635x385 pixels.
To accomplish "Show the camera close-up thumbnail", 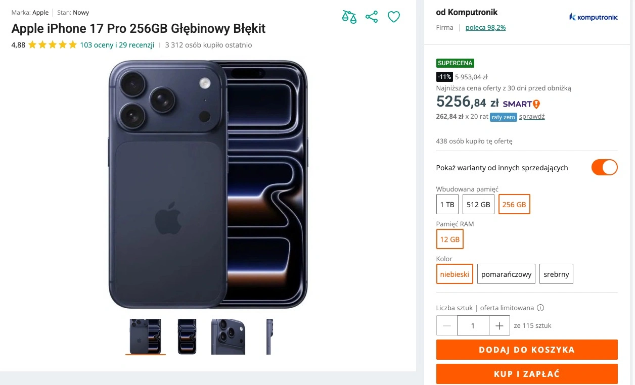I will [228, 336].
